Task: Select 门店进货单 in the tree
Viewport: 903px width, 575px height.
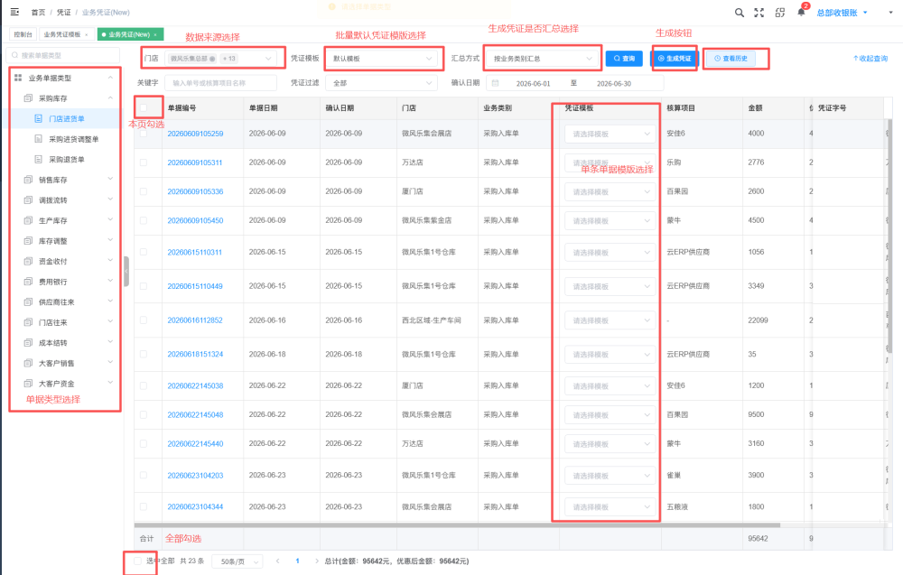Action: point(66,118)
